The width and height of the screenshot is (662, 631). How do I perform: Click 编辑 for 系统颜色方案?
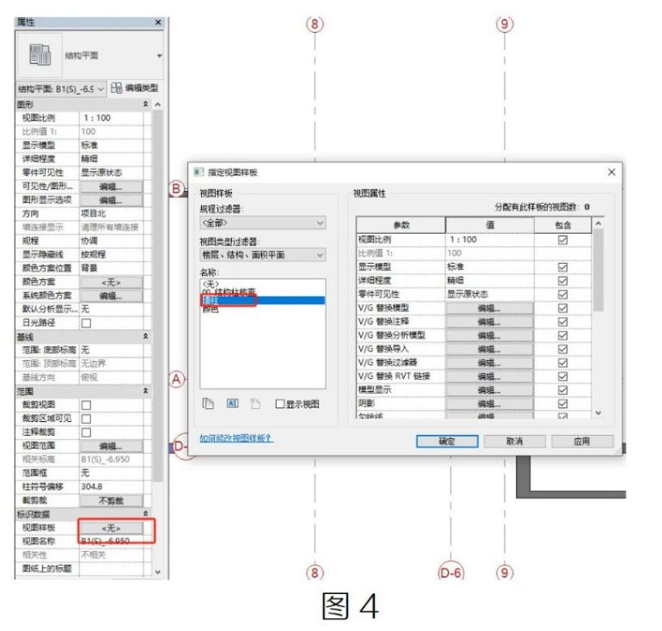click(x=111, y=296)
